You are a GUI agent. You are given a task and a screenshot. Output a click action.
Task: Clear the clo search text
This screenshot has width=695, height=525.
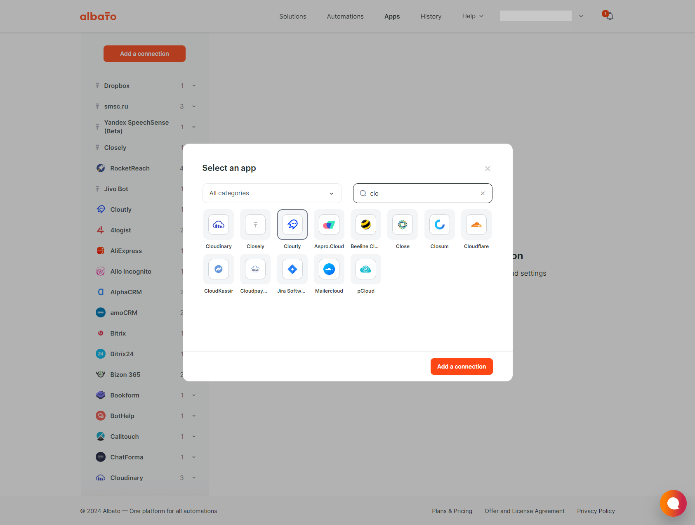[x=483, y=193]
